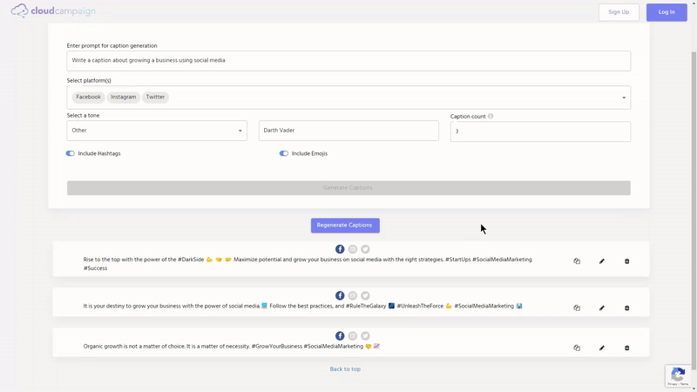
Task: Focus the Darth Vader custom tone field
Action: (348, 131)
